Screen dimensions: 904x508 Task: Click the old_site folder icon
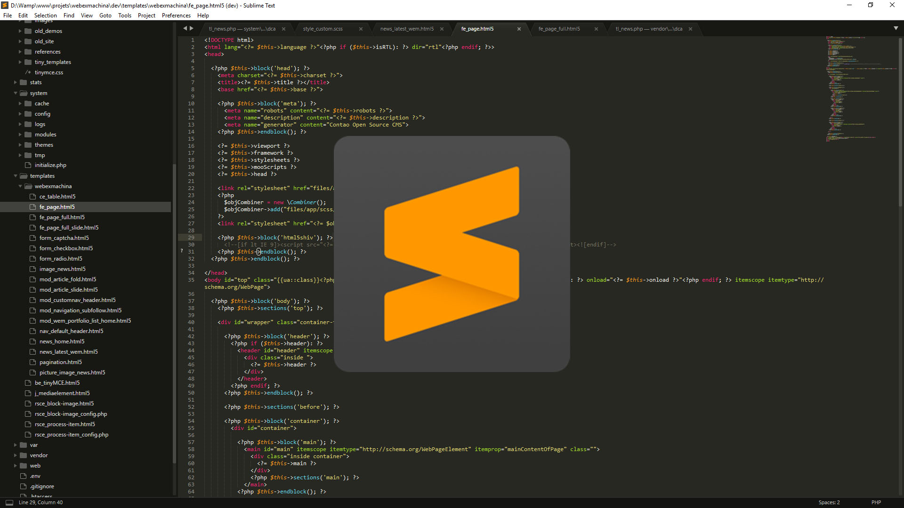point(28,41)
